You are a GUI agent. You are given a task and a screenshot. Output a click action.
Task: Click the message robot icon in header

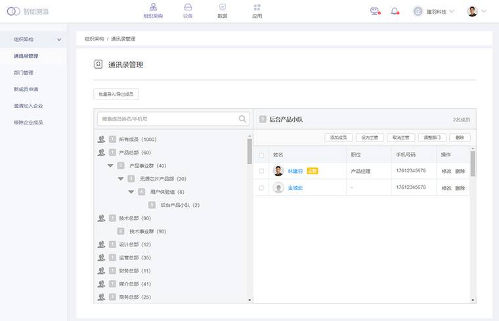pos(375,11)
